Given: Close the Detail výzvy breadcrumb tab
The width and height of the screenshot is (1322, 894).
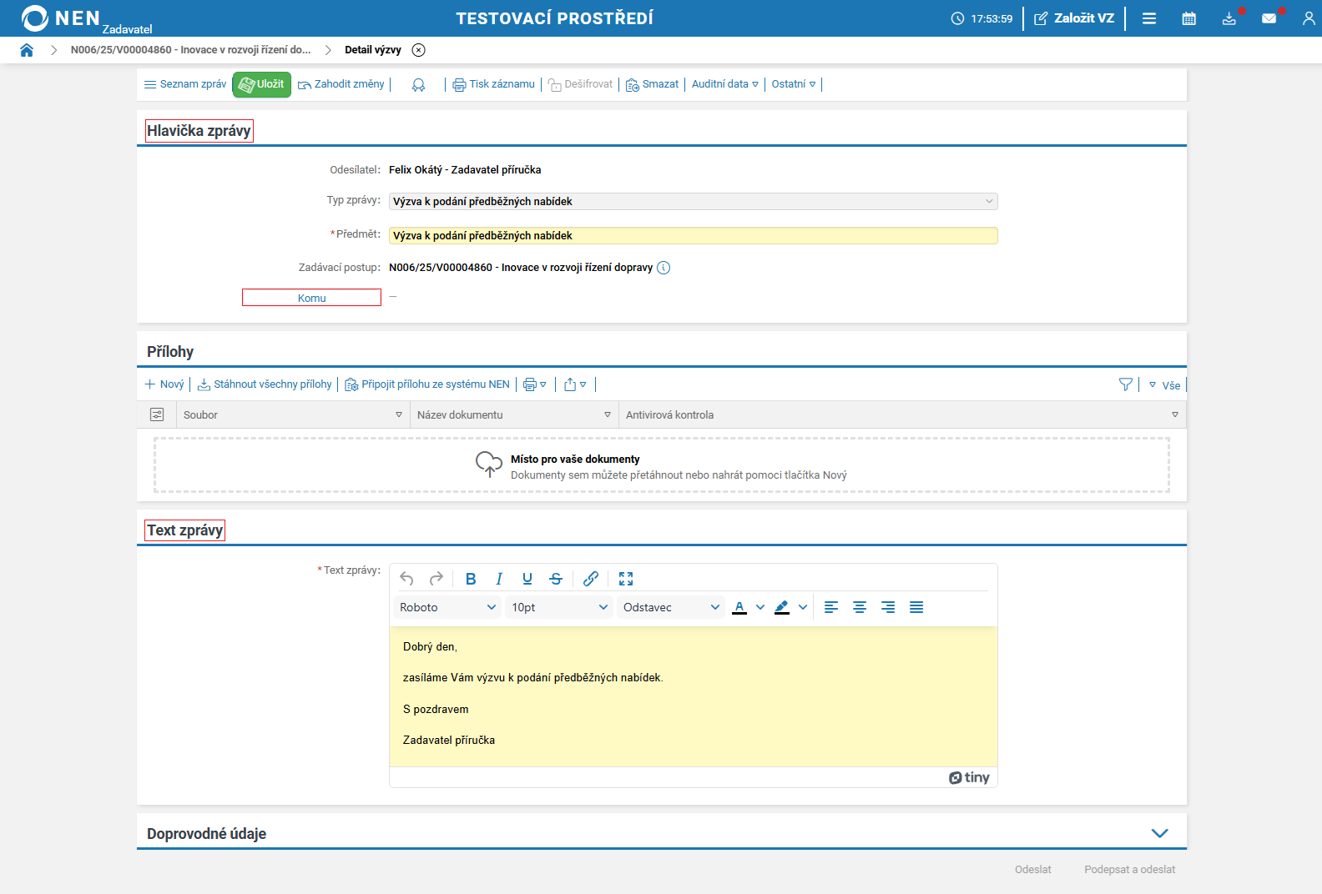Looking at the screenshot, I should point(419,50).
